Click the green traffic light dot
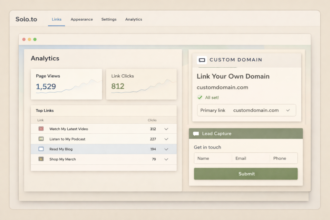 35,39
